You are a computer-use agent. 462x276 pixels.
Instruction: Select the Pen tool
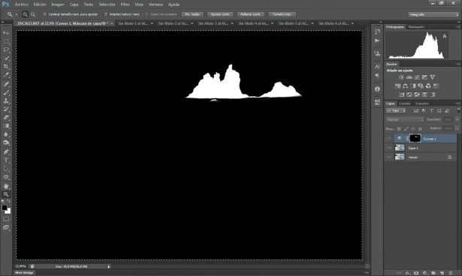6,151
